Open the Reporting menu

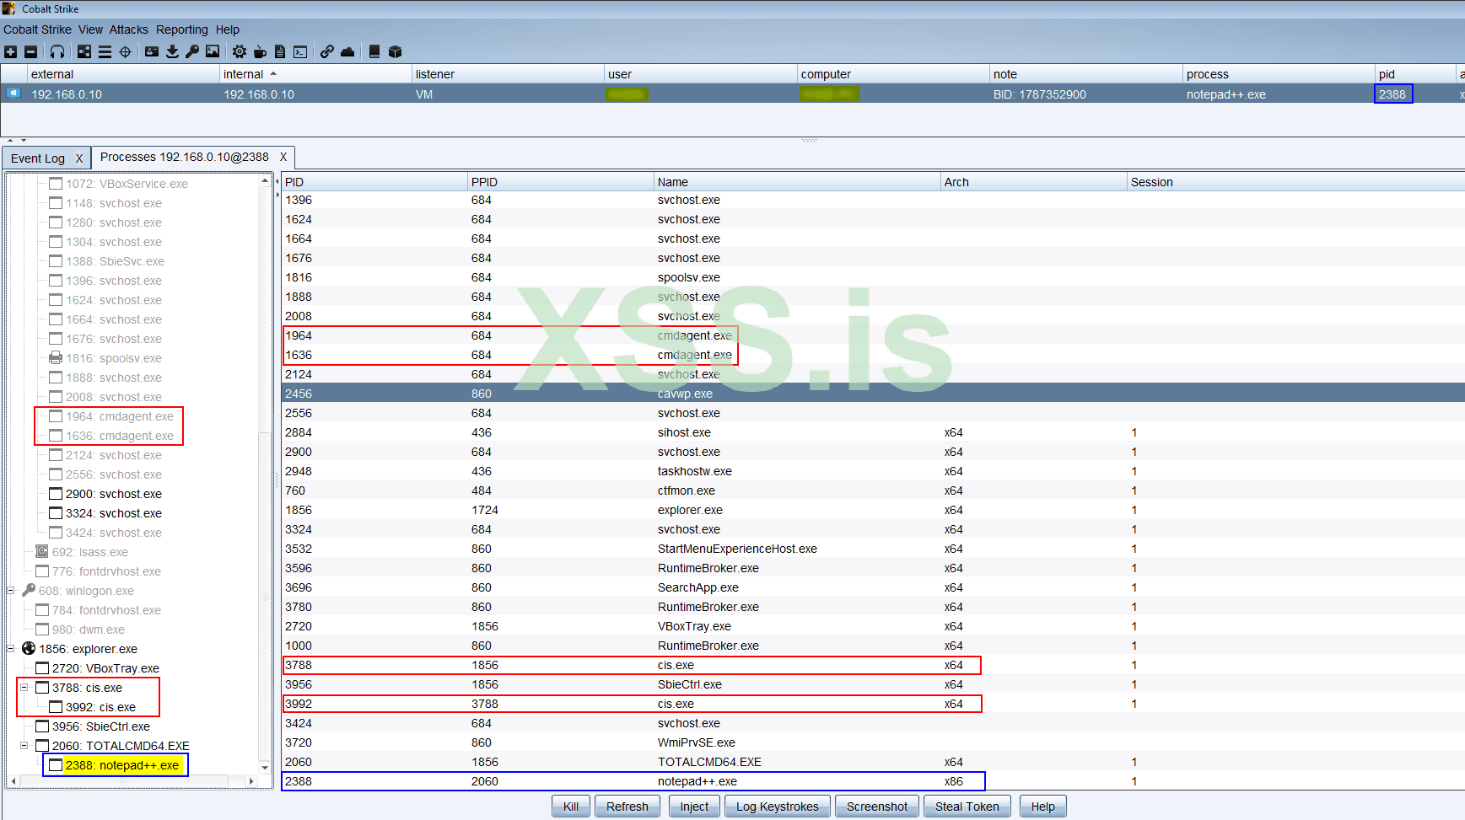click(x=181, y=29)
